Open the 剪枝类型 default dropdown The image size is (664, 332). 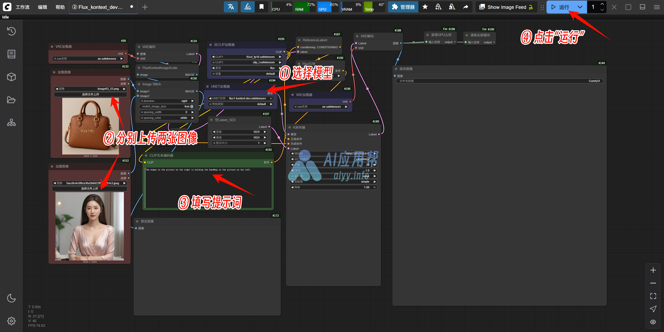click(x=240, y=104)
